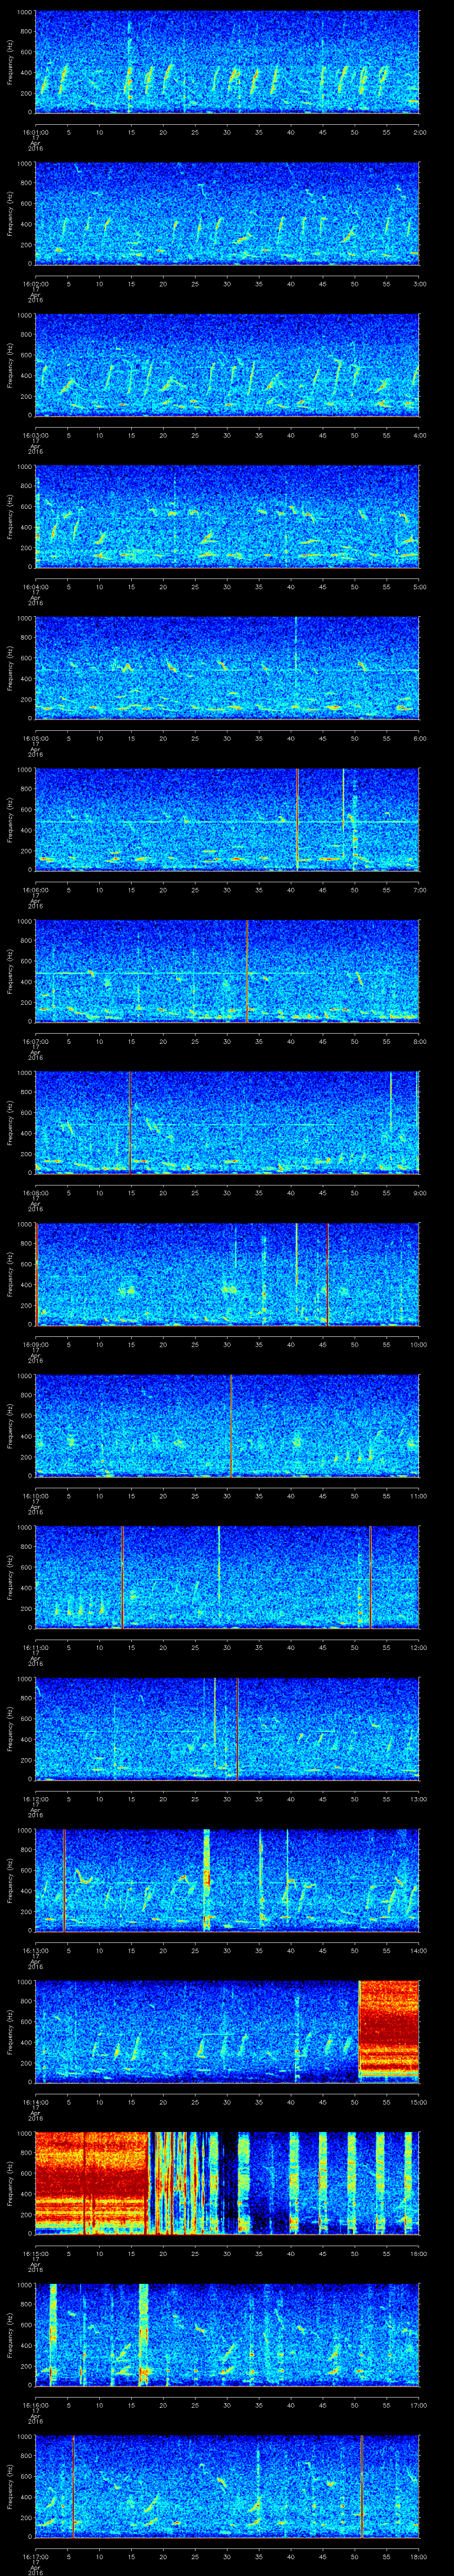
Task: Click the red line near 5 s in the 16:13:00 panel
Action: [x=64, y=1881]
